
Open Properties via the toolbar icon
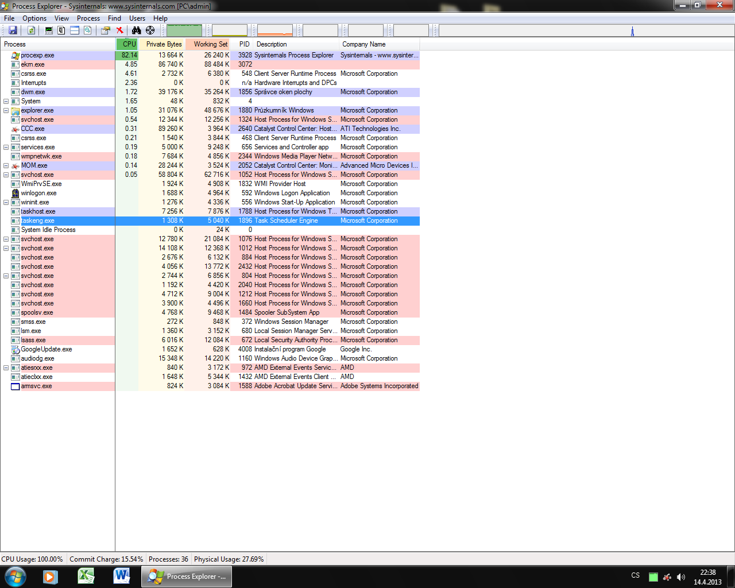[x=106, y=30]
